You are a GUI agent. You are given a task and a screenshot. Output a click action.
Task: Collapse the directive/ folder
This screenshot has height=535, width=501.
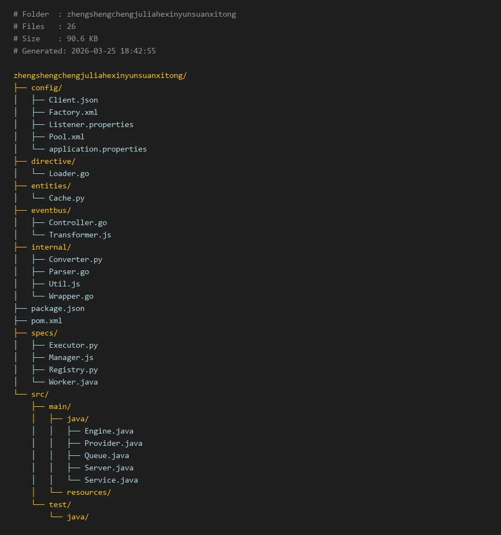(x=53, y=161)
